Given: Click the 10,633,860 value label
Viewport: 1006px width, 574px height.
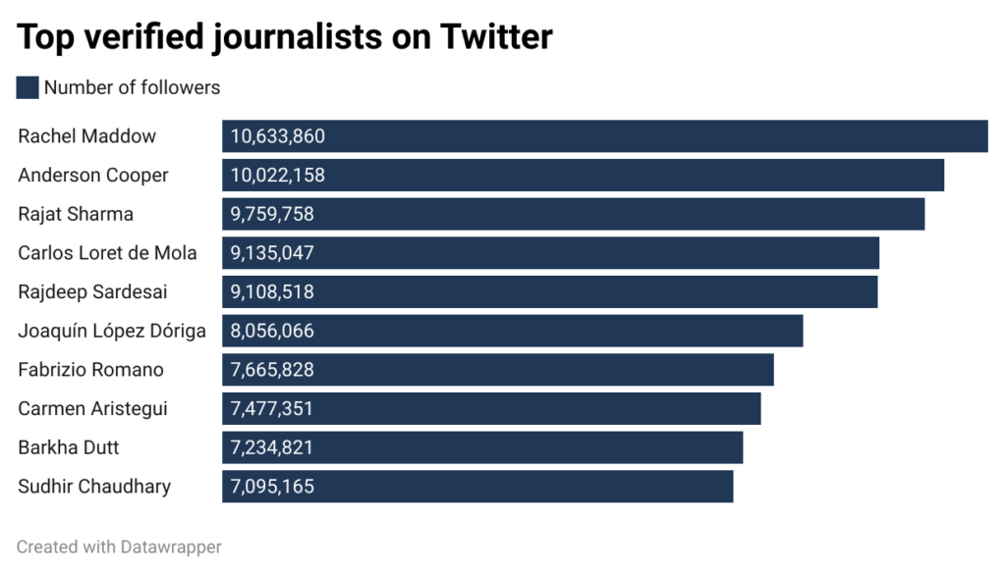Looking at the screenshot, I should [277, 136].
